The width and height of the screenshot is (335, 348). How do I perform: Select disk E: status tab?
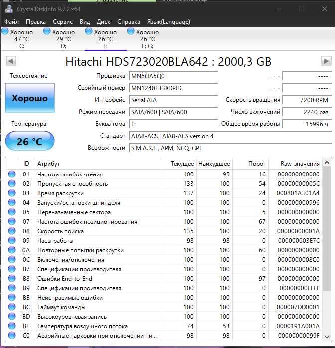point(105,38)
